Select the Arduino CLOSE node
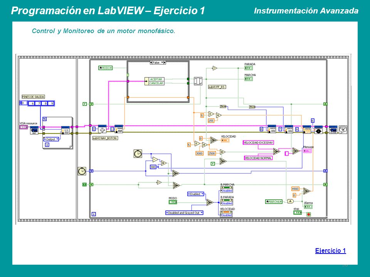Viewport: 370px width, 277px height. (x=333, y=130)
